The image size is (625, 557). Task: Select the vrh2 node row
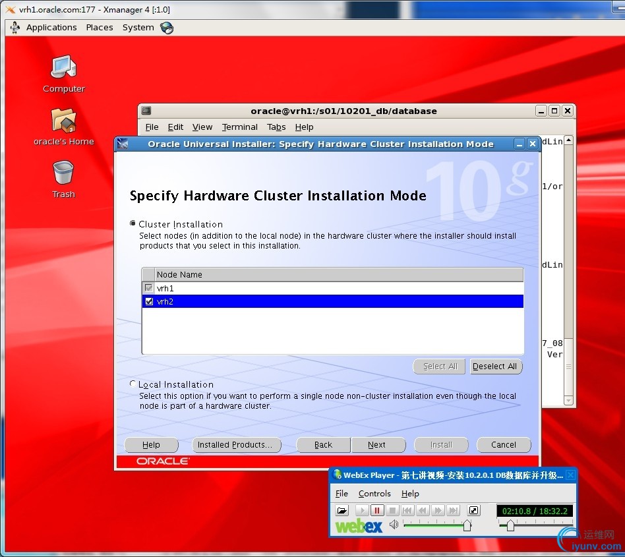pos(333,301)
